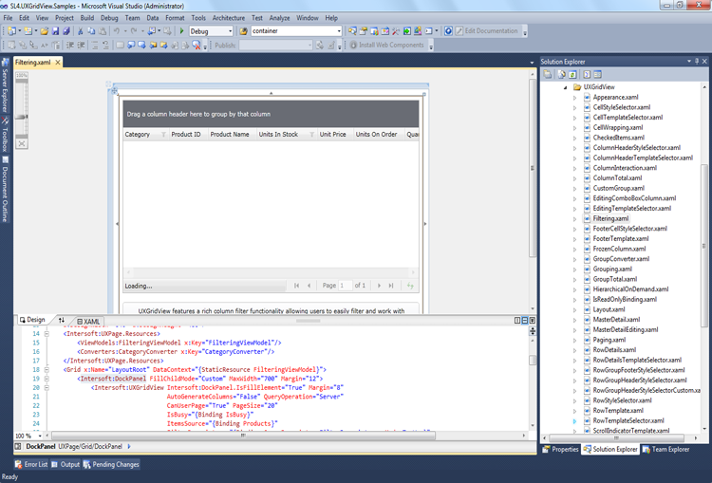Click View Code icon in Solution Explorer
712x483 pixels.
point(587,74)
